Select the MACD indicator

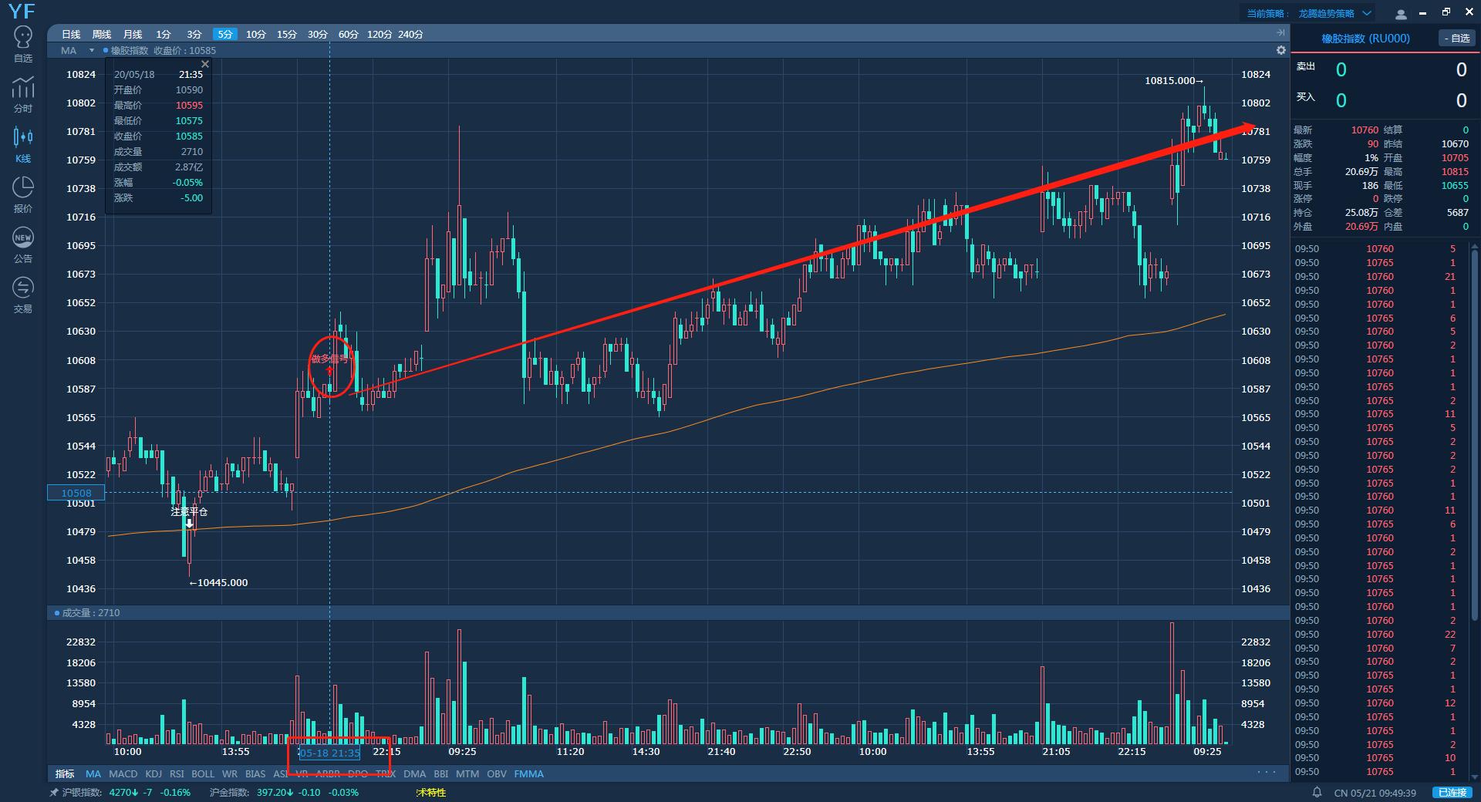(x=123, y=774)
